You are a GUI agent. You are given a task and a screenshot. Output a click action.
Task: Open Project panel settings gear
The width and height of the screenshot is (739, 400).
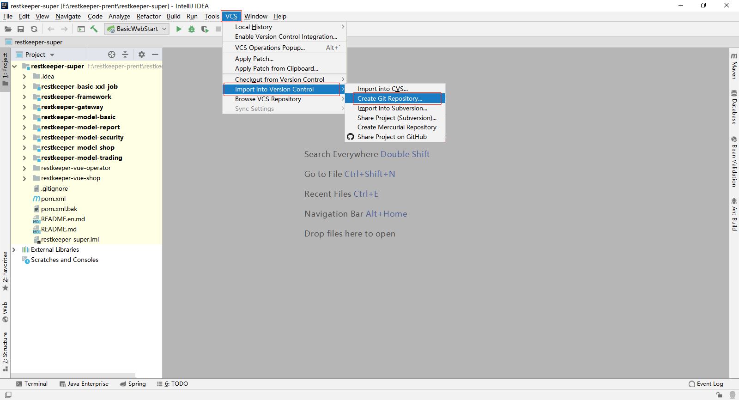[142, 55]
